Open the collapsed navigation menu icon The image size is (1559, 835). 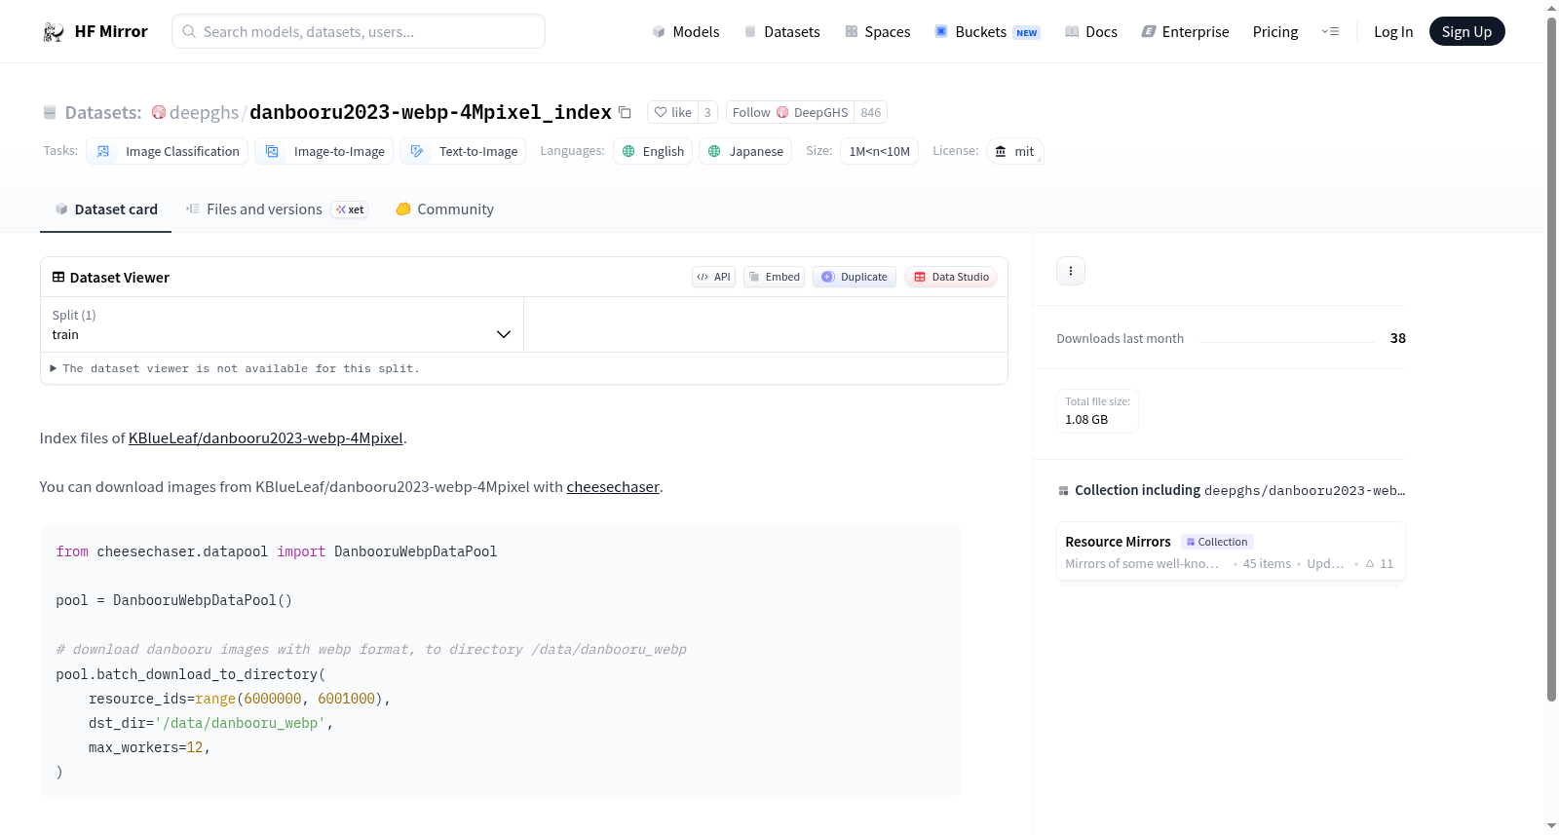1330,32
